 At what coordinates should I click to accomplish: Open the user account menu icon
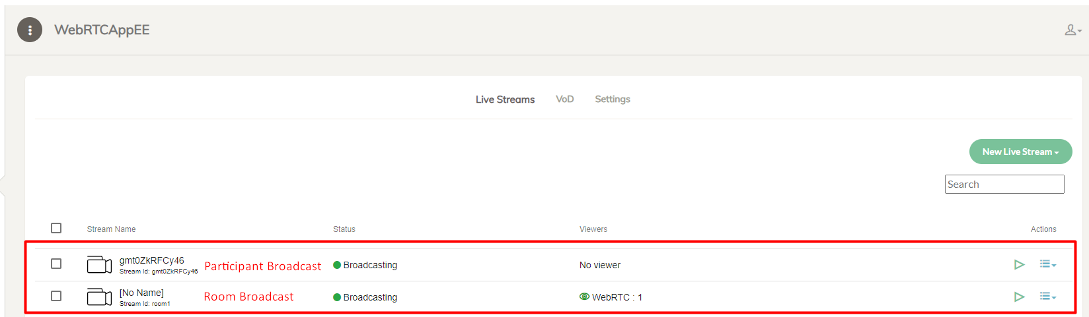(1072, 30)
